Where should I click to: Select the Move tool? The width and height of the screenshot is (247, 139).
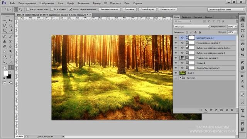pyautogui.click(x=10, y=20)
